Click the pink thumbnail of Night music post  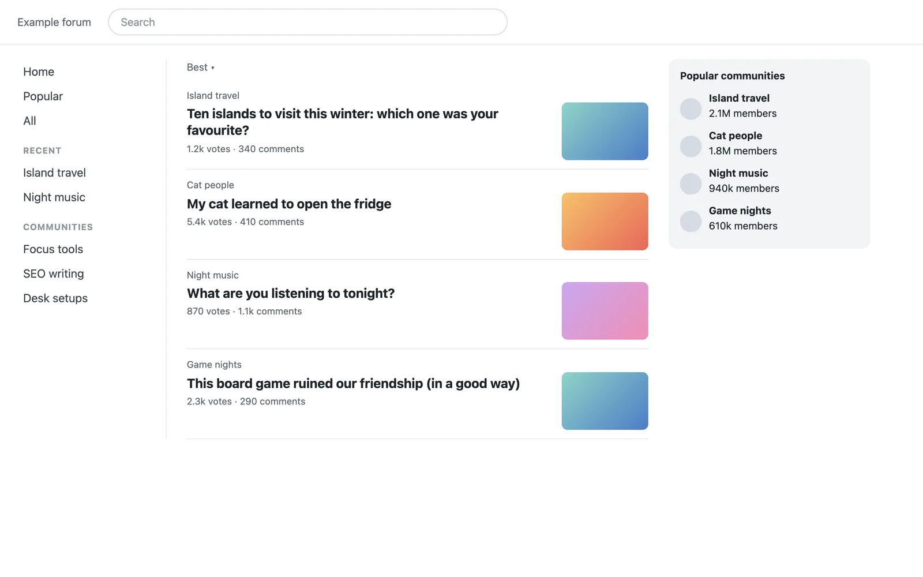point(605,311)
